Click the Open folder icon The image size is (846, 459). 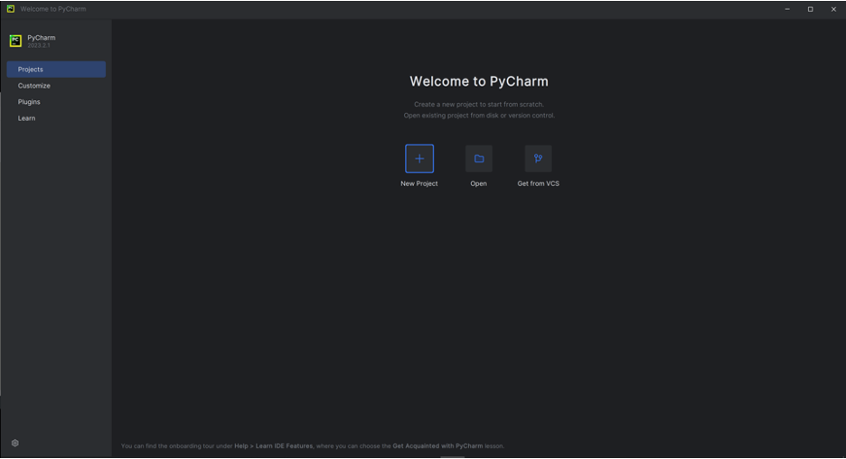pos(478,159)
